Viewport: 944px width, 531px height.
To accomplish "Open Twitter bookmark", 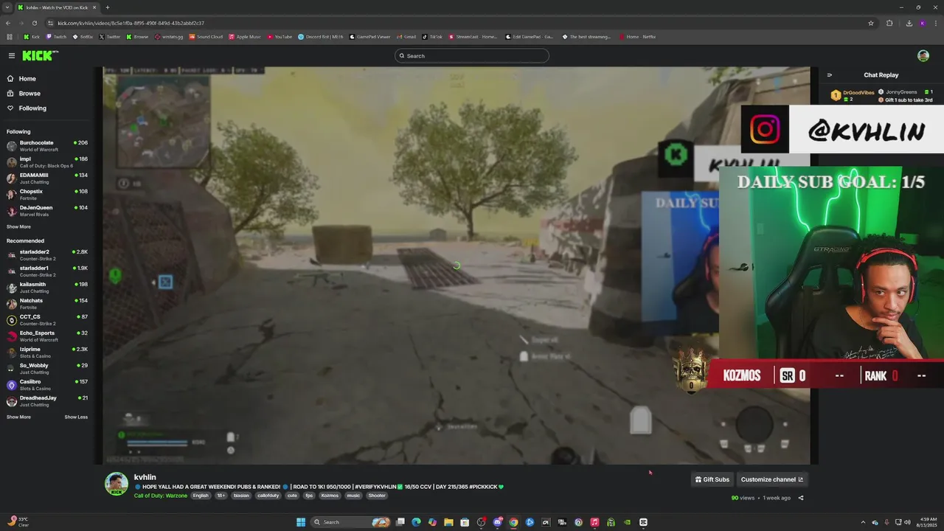I will point(110,37).
